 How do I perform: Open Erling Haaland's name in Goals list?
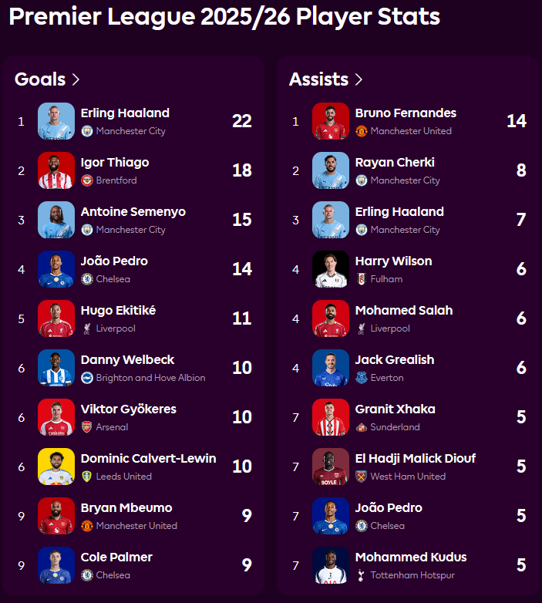click(x=125, y=113)
